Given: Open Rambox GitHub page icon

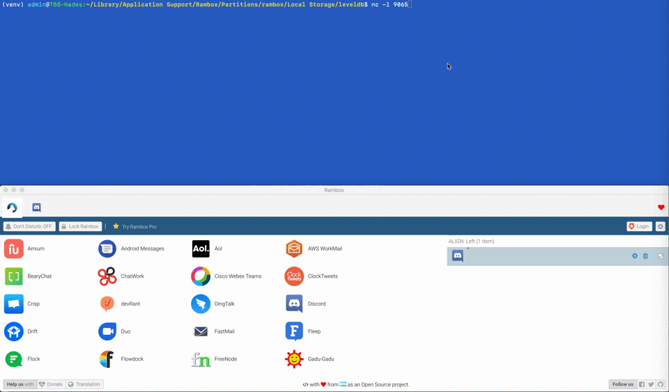Looking at the screenshot, I should pyautogui.click(x=661, y=384).
